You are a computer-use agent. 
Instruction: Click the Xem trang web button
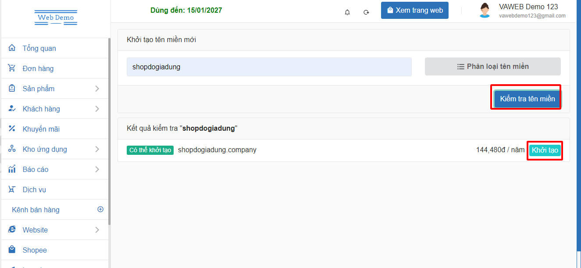tap(414, 11)
